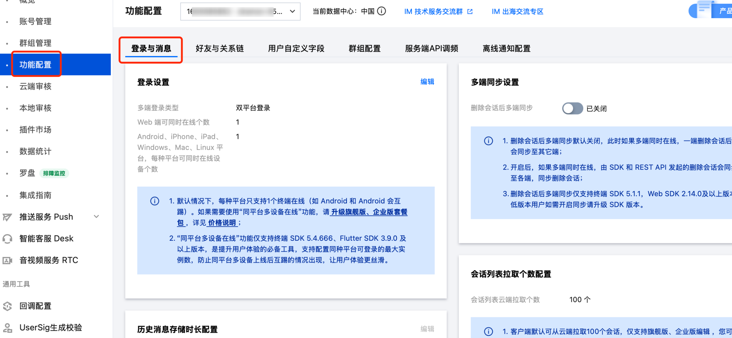This screenshot has width=732, height=338.
Task: Open the 离线通知配置 tab
Action: (506, 48)
